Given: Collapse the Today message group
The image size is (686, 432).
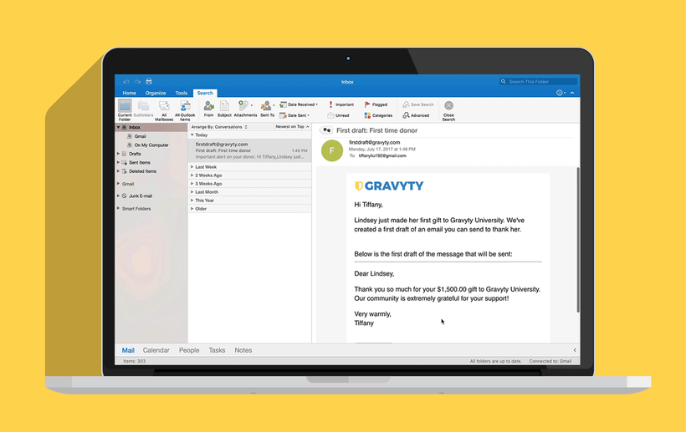Looking at the screenshot, I should tap(192, 135).
